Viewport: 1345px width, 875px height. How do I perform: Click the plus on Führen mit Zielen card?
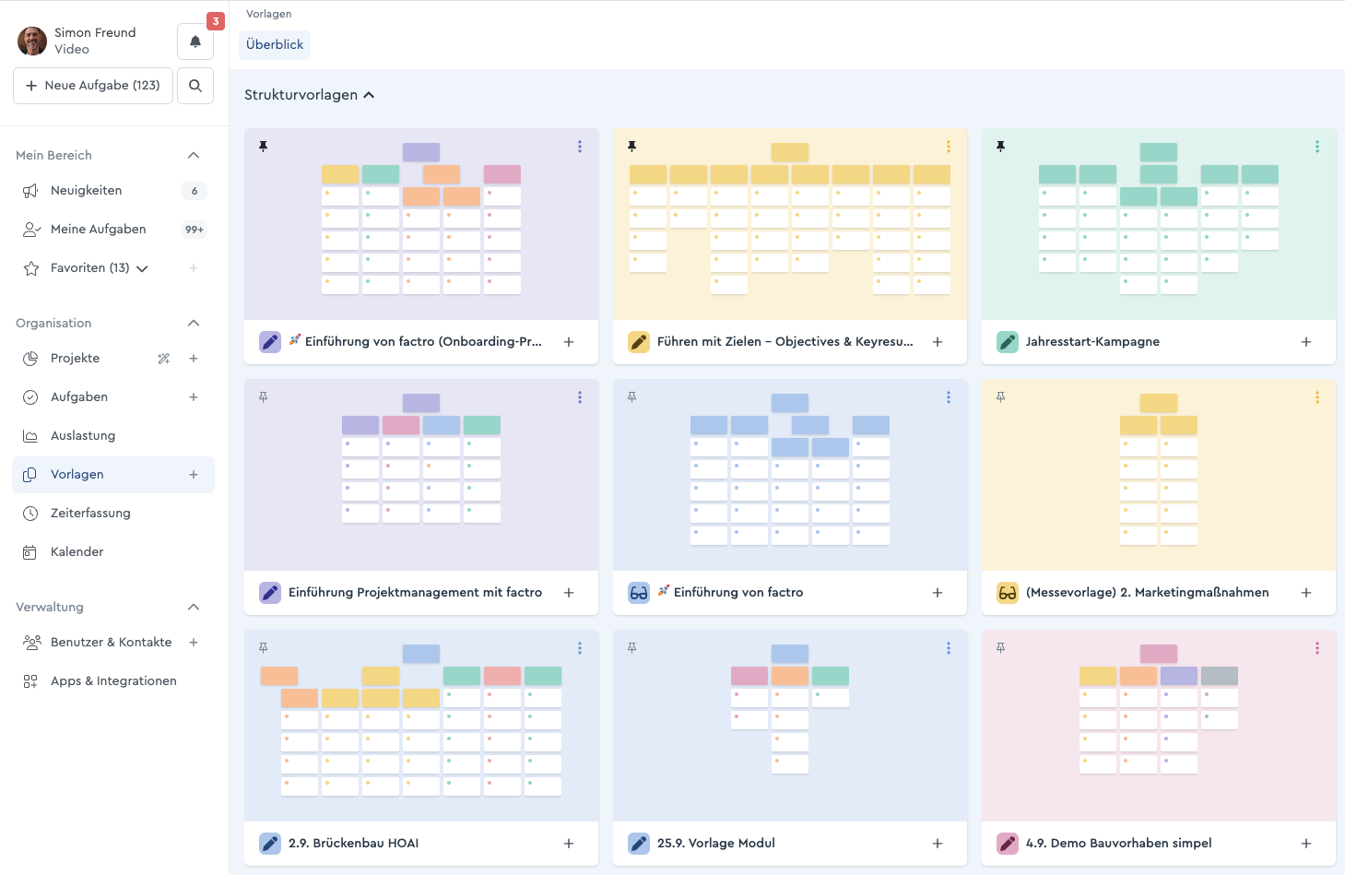[x=938, y=342]
